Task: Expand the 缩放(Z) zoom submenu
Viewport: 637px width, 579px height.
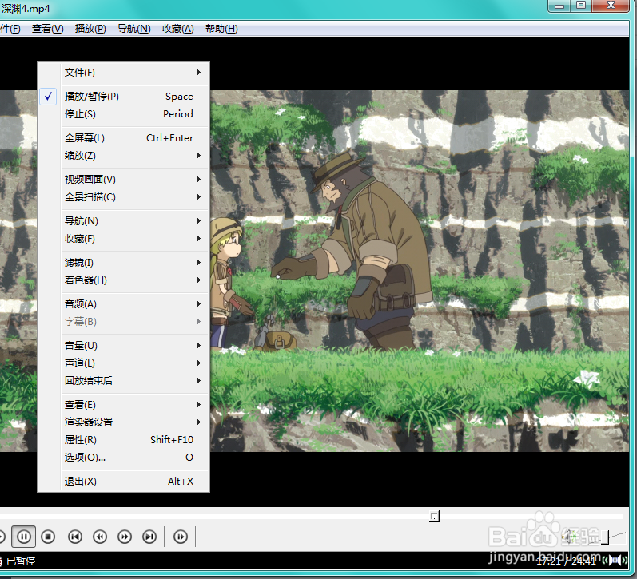Action: [x=124, y=156]
